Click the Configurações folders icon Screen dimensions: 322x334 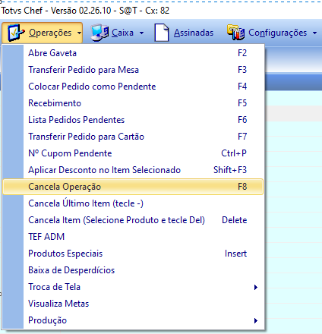coord(235,33)
